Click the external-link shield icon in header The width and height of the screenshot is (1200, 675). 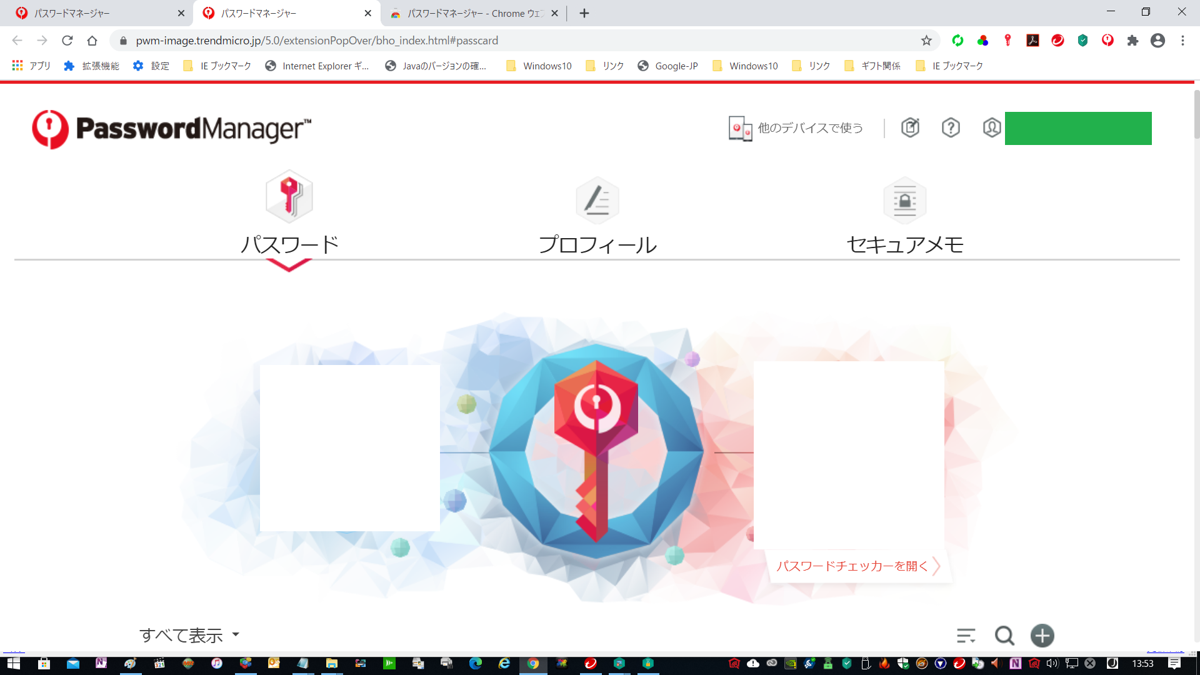[x=910, y=127]
